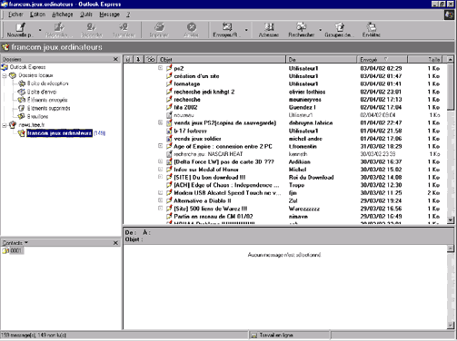Close the Contacts pane
This screenshot has width=457, height=341.
(x=115, y=243)
